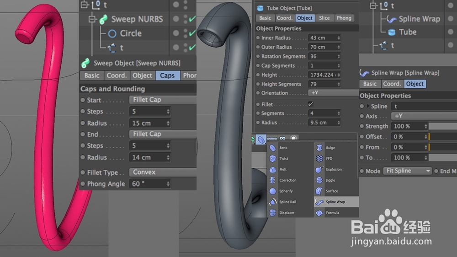Viewport: 457px width, 257px height.
Task: Click the infinity toolbar icon
Action: tap(282, 138)
